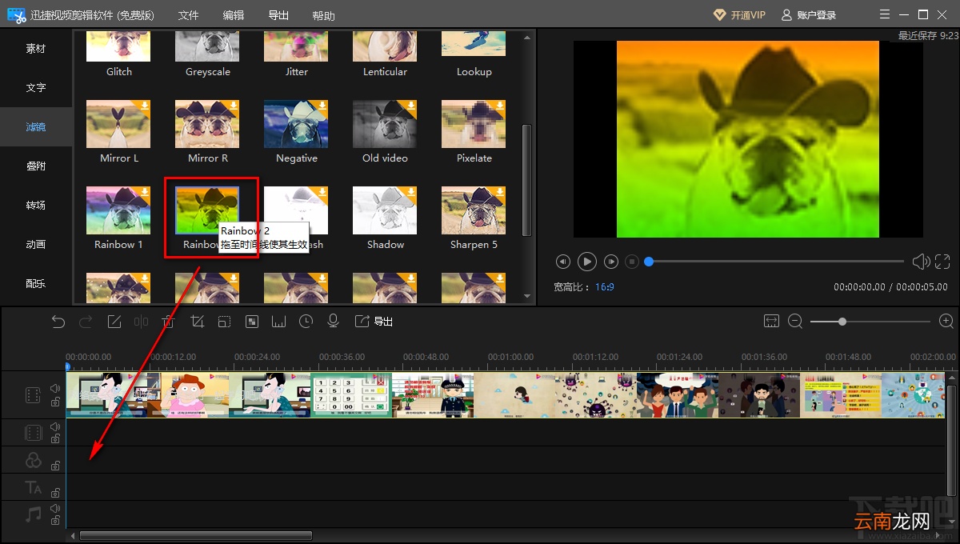
Task: Select the zoom tool dashed-square icon
Action: pyautogui.click(x=224, y=322)
